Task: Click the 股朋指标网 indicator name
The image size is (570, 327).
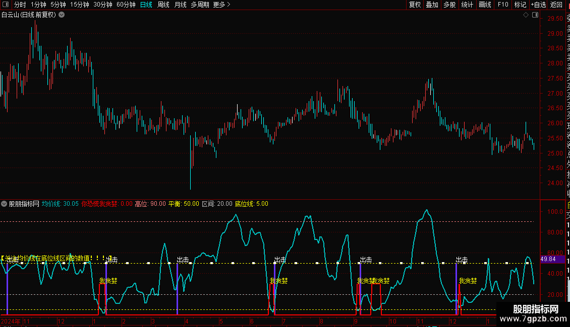Action: click(x=24, y=204)
